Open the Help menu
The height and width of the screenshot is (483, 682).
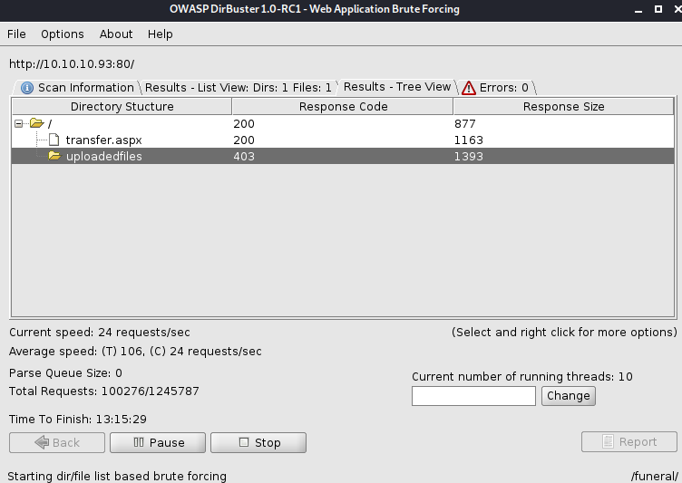tap(160, 34)
